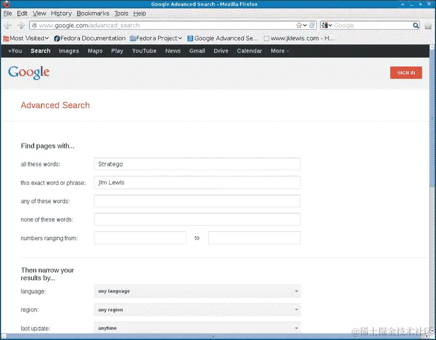Screen dimensions: 436x340
Task: Open the last update anytime dropdown
Action: [197, 328]
